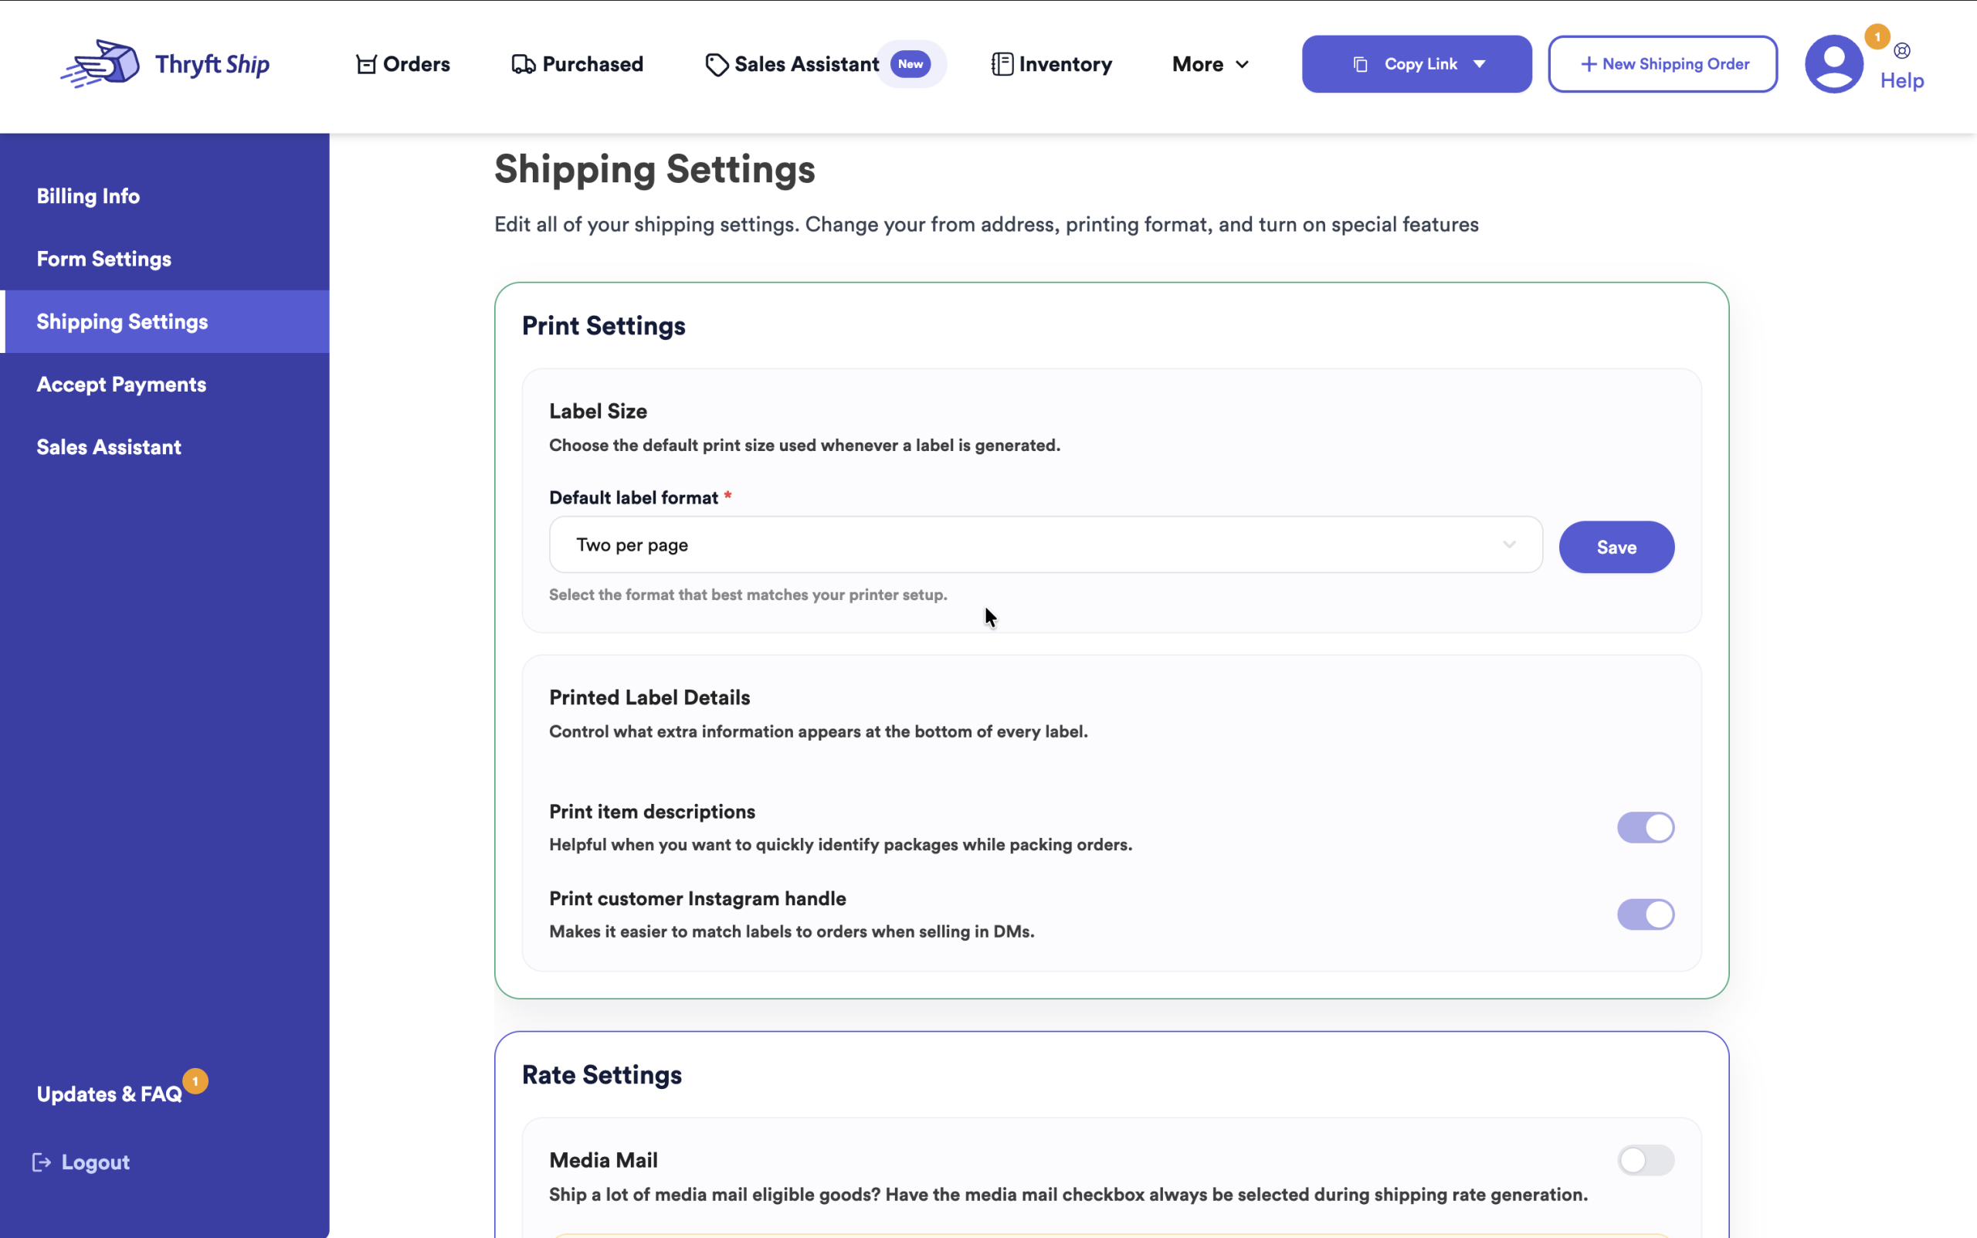This screenshot has width=1977, height=1238.
Task: Click the Label Size heading
Action: (598, 411)
